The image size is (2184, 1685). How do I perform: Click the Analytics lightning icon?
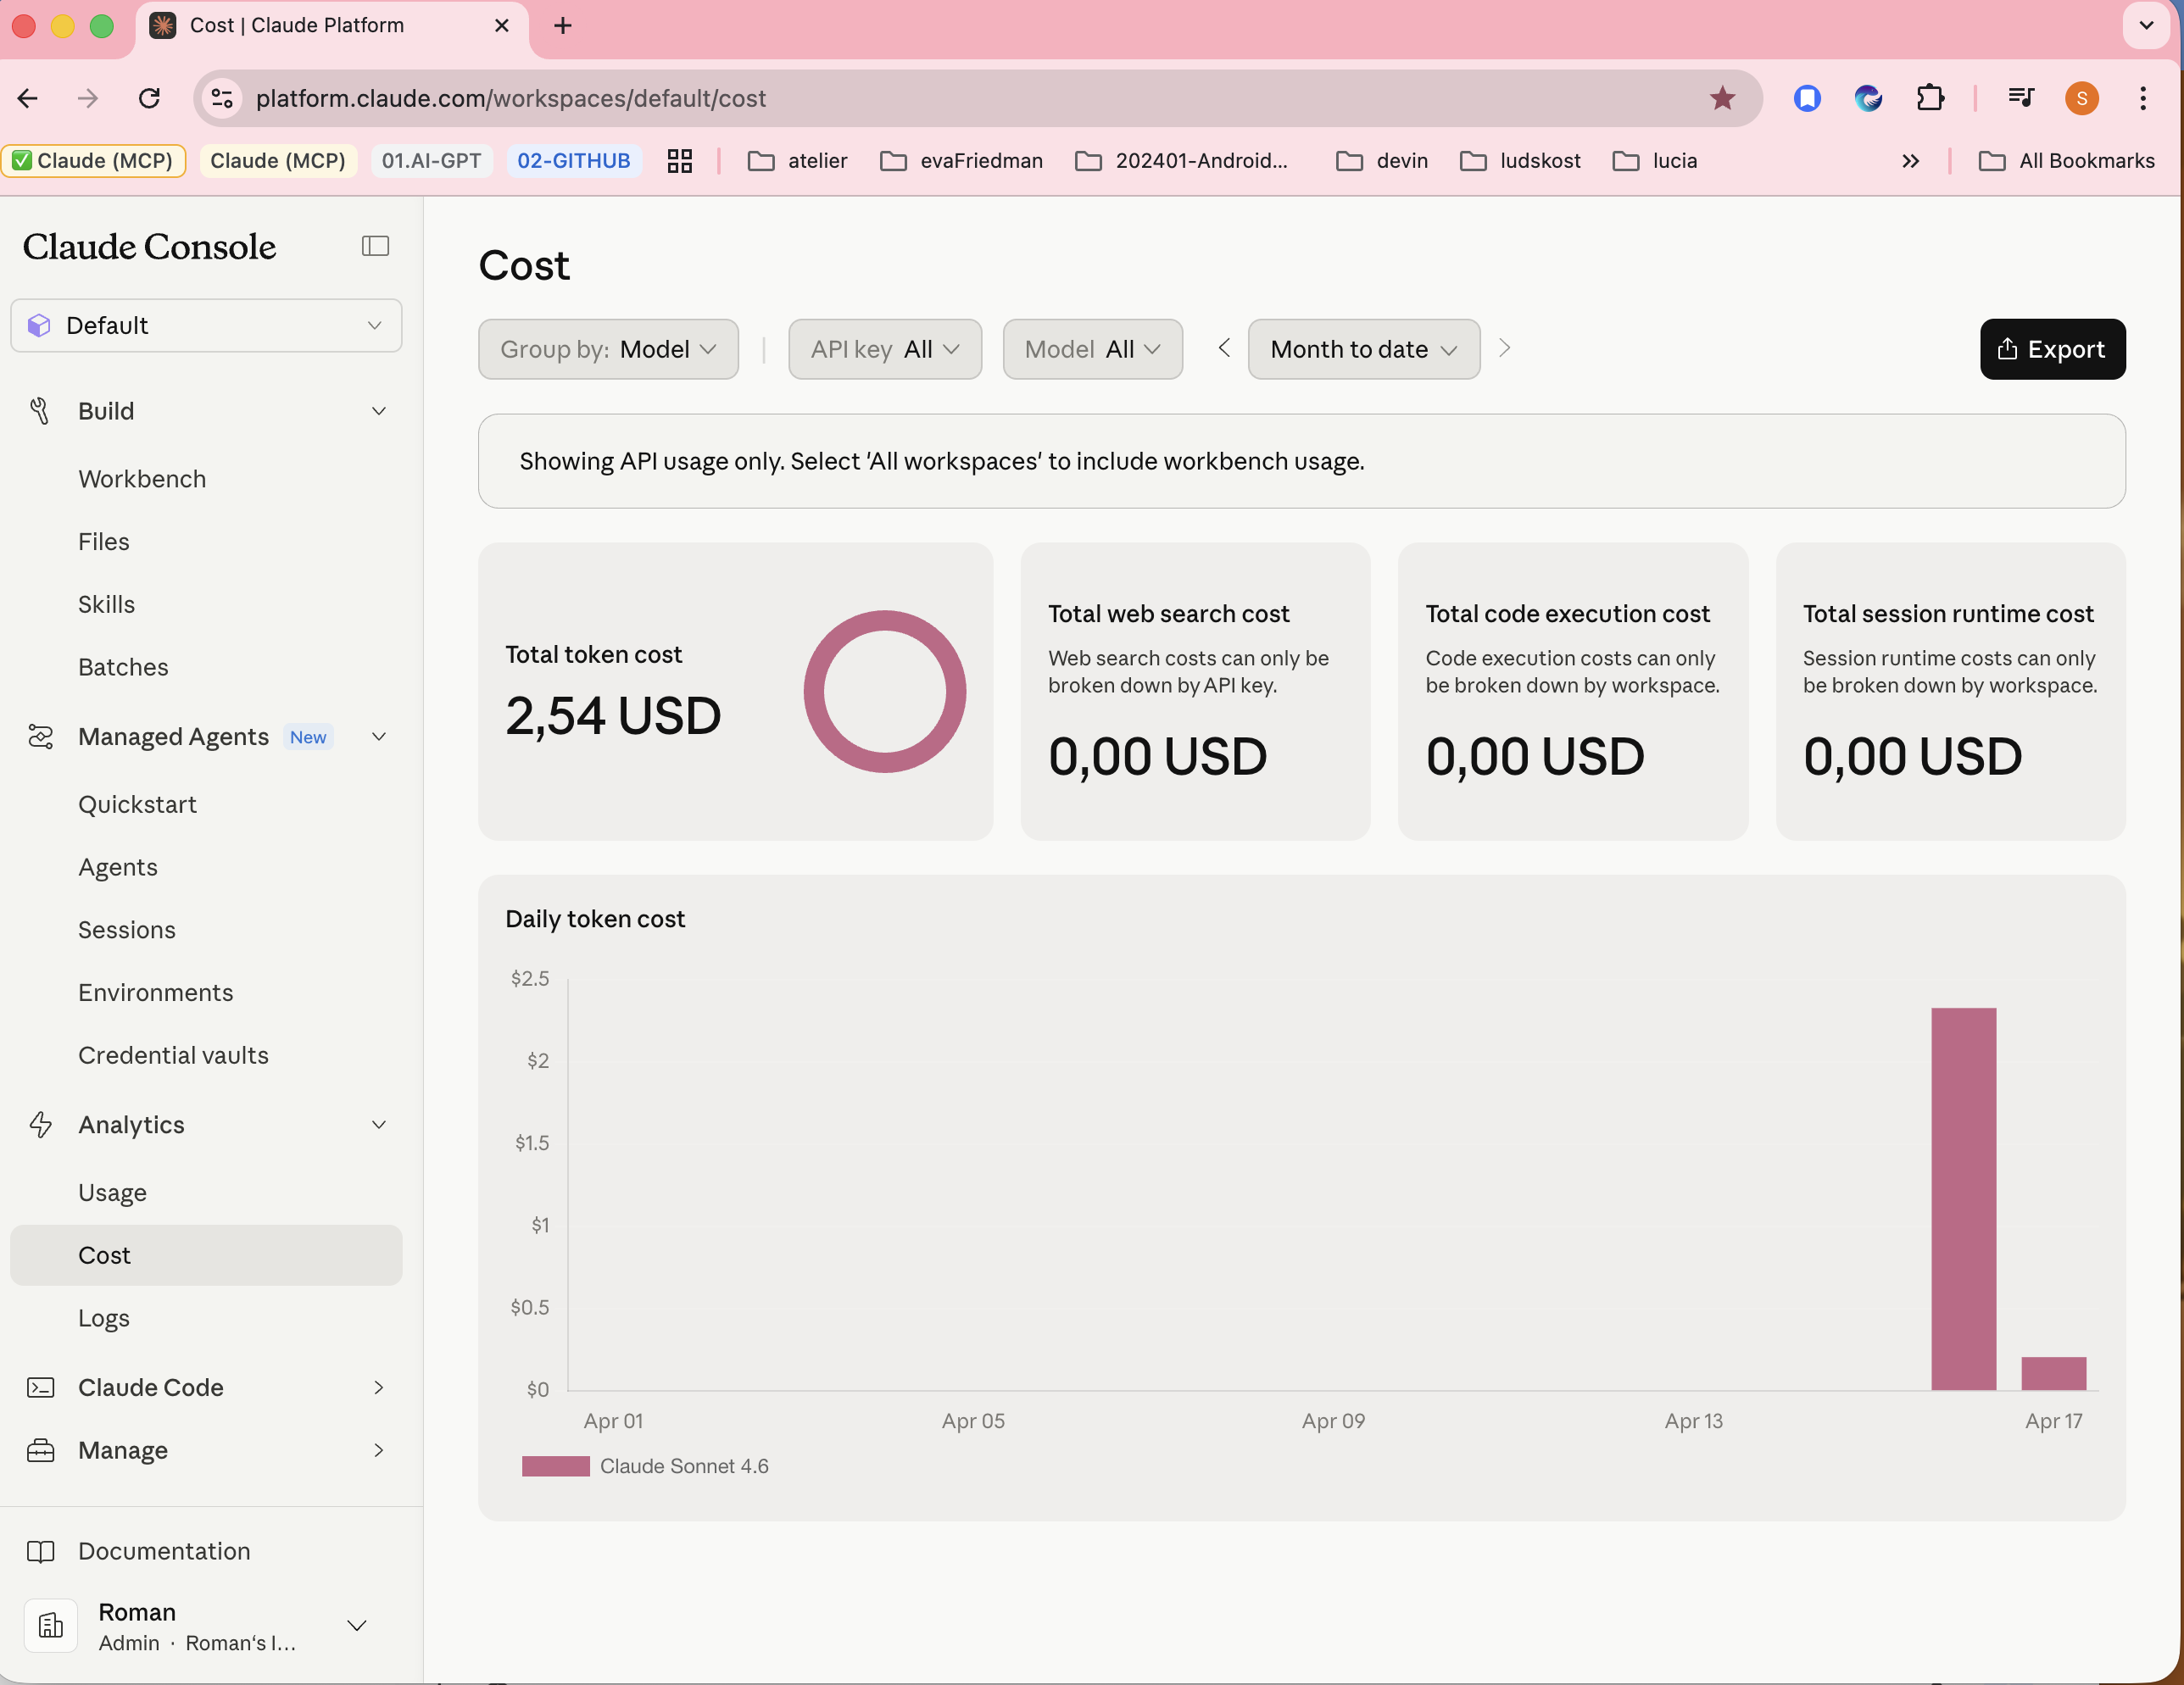(40, 1125)
